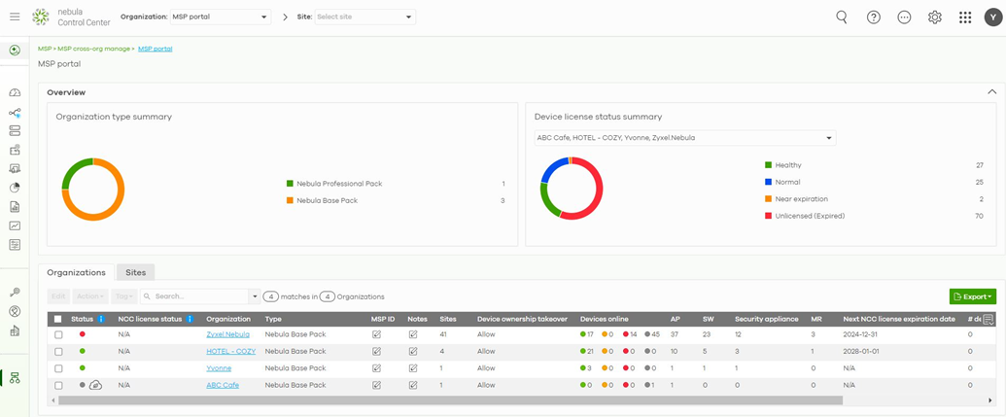
Task: Open the settings gear icon
Action: coord(935,17)
